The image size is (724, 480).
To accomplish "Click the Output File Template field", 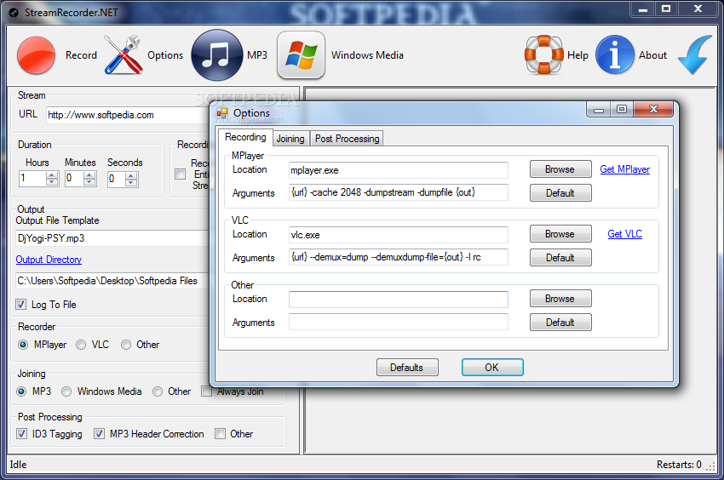I will [x=112, y=238].
